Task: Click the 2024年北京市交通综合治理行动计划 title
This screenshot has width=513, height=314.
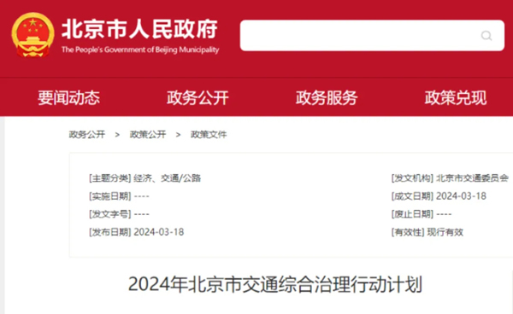Action: [275, 284]
